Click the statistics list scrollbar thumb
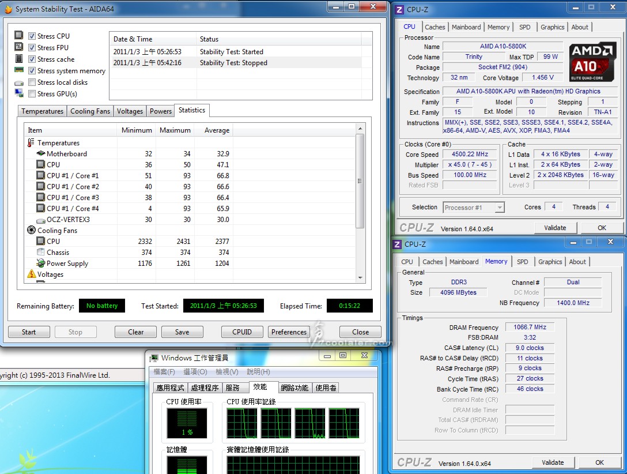This screenshot has width=627, height=474. pyautogui.click(x=360, y=181)
